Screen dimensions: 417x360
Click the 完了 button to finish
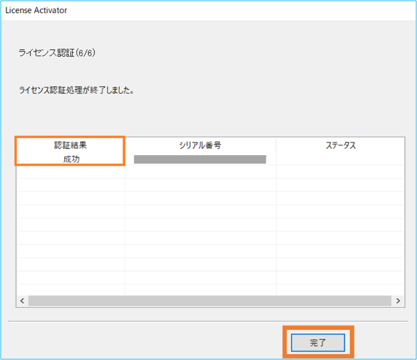point(318,343)
